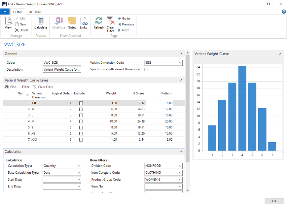Click the Calculate icon in the ribbon
287x207 pixels.
tap(41, 22)
